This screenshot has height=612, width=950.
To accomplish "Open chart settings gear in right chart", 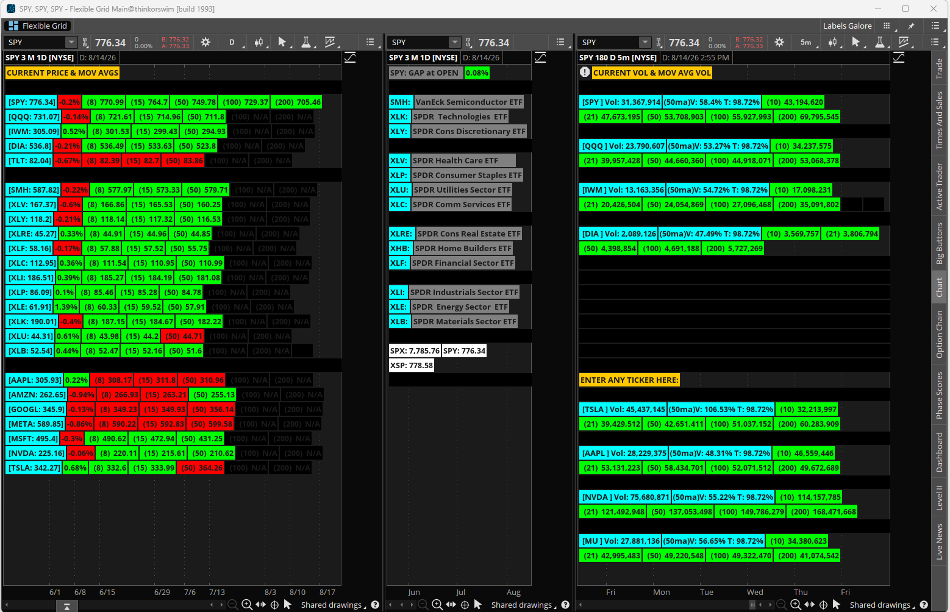I will (779, 42).
